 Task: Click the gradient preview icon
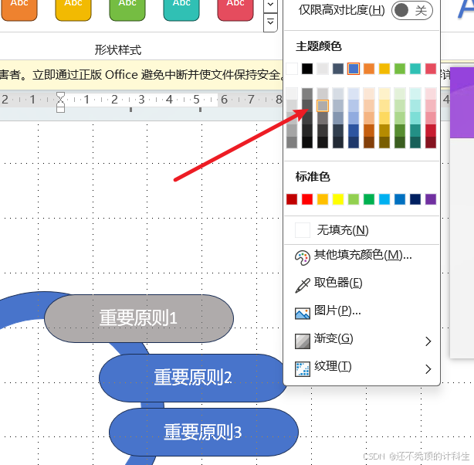303,341
